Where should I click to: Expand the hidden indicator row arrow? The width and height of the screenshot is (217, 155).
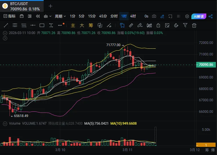5,38
